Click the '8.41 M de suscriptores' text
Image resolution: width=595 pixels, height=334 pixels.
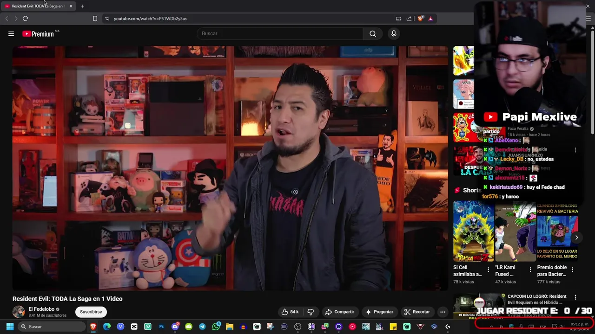point(47,315)
